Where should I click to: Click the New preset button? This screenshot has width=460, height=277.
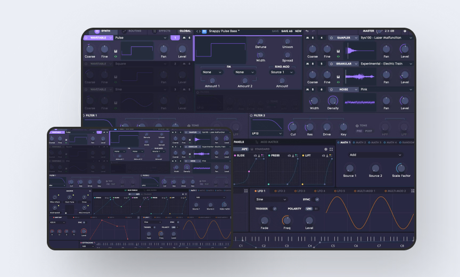coord(298,31)
